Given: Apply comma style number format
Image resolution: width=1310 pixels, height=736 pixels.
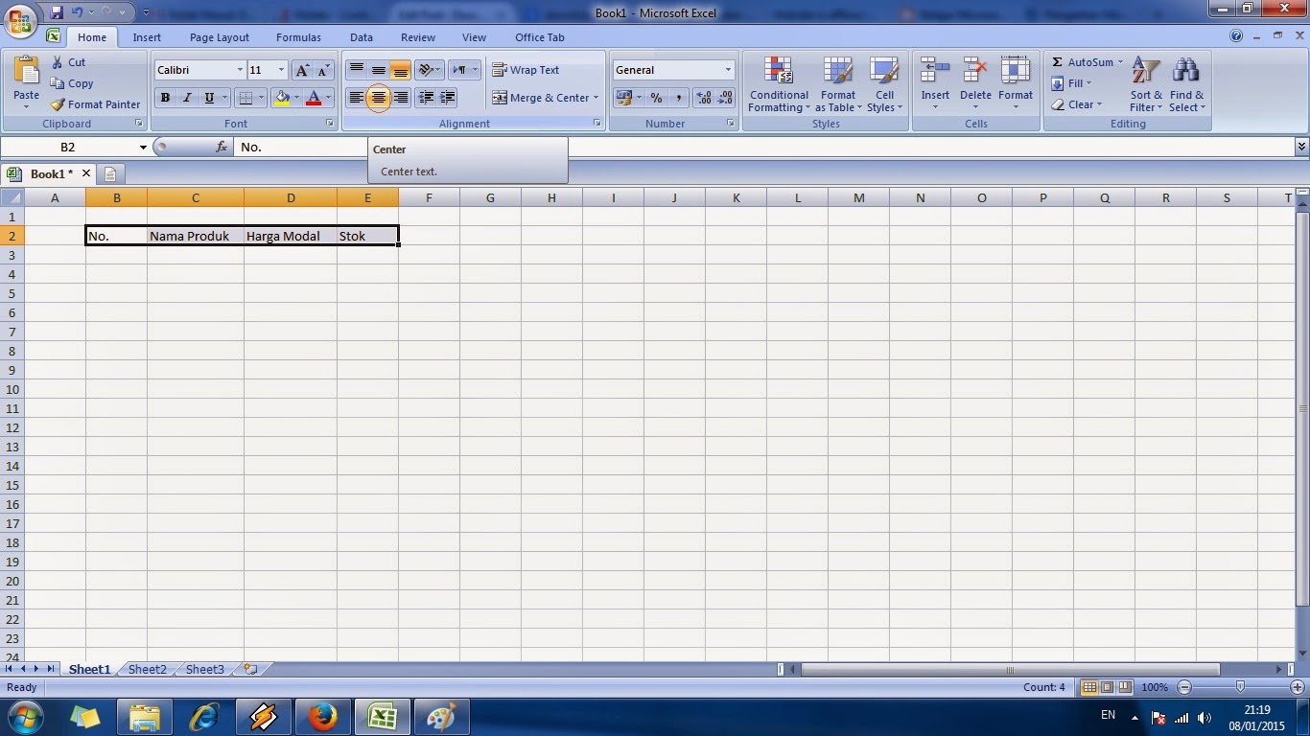Looking at the screenshot, I should pyautogui.click(x=678, y=98).
